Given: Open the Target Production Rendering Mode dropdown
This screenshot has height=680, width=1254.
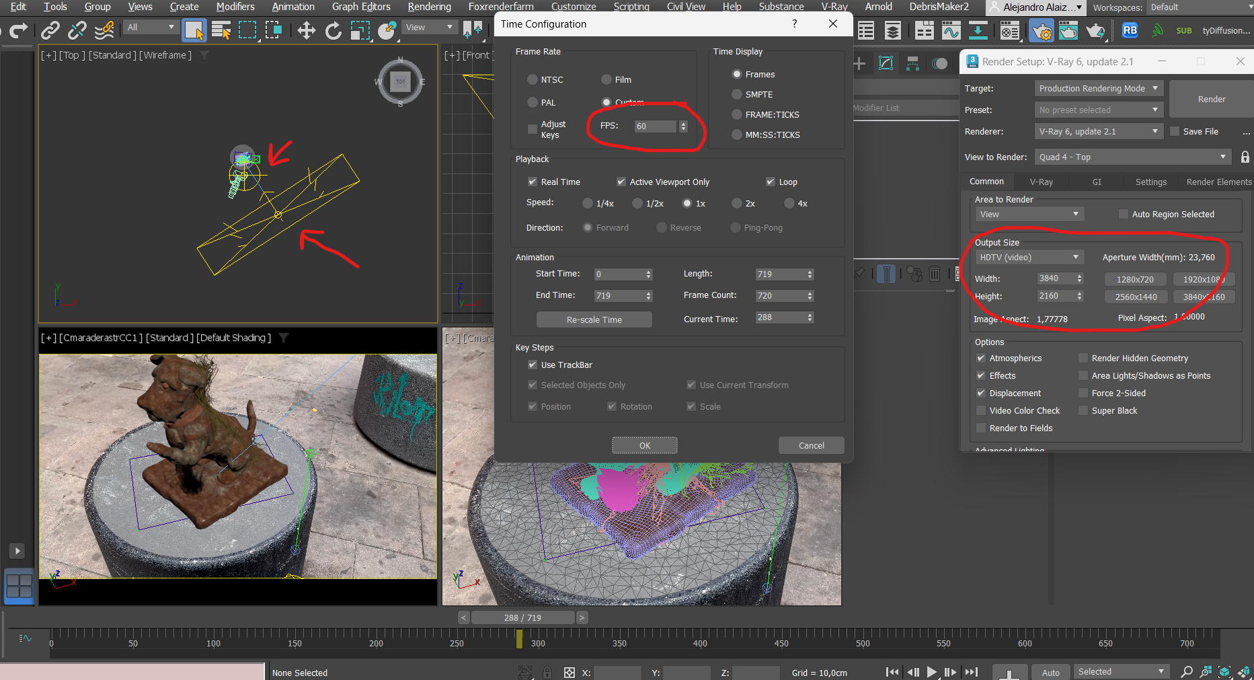Looking at the screenshot, I should coord(1099,88).
